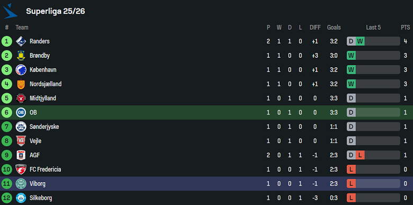Viewport: 413px width, 205px height.
Task: Select position badge number 12
Action: coord(6,198)
